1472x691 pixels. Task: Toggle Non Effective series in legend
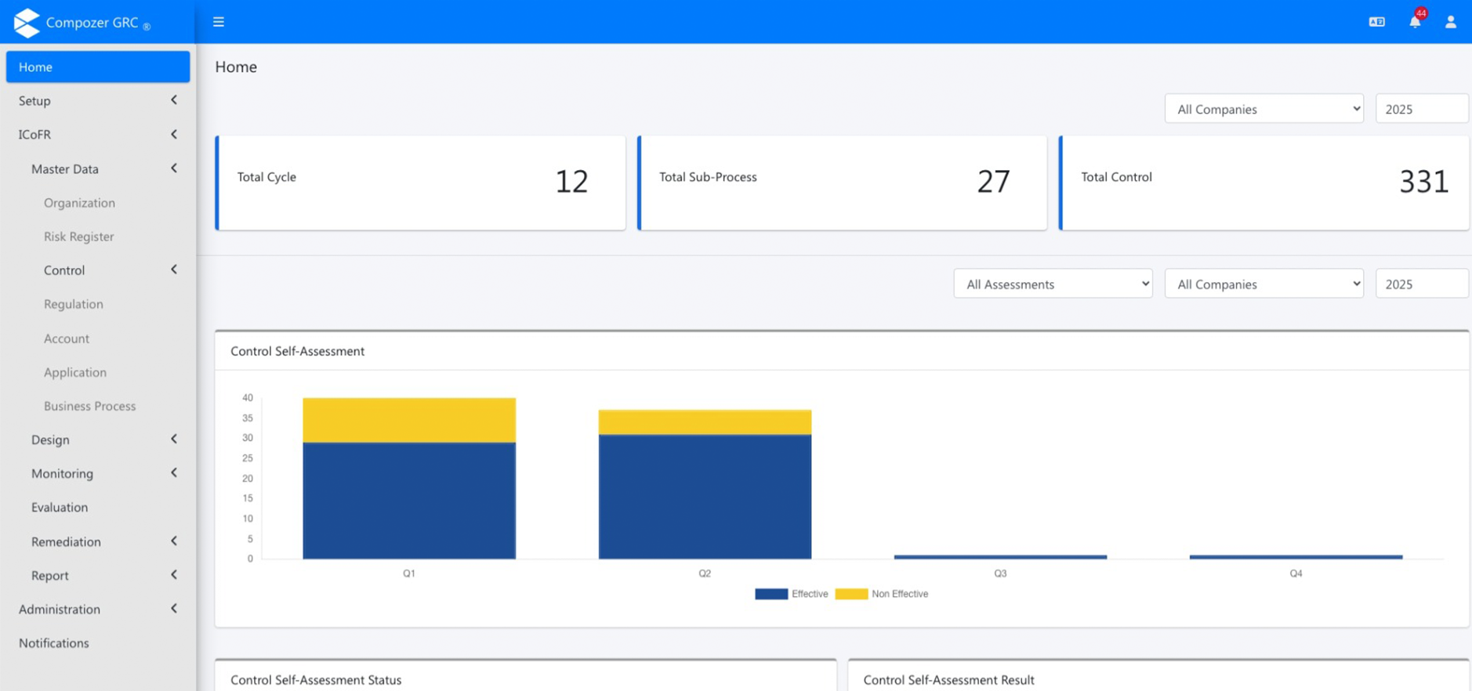[x=883, y=594]
